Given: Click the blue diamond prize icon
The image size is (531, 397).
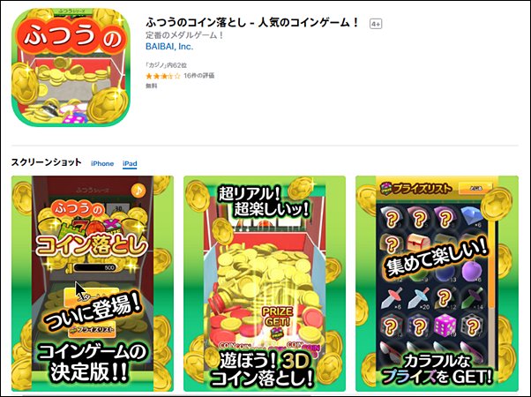Looking at the screenshot, I should click(471, 216).
